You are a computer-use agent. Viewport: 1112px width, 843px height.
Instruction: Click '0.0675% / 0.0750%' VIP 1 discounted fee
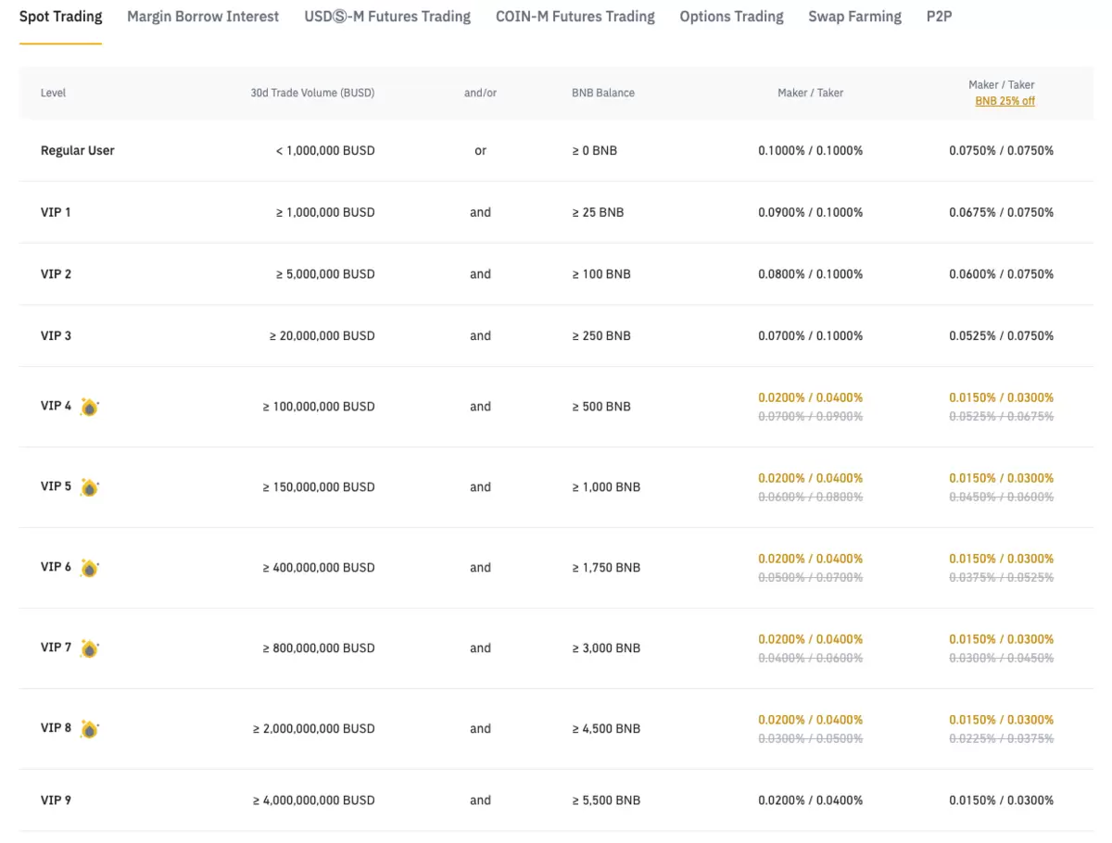(x=1001, y=212)
